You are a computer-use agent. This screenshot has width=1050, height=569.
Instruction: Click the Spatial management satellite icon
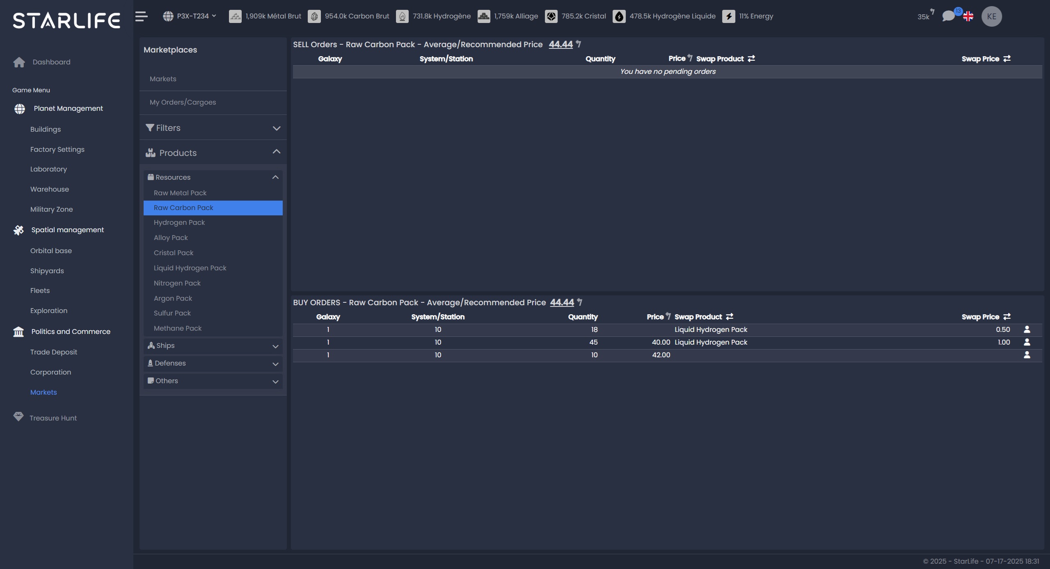(x=18, y=230)
